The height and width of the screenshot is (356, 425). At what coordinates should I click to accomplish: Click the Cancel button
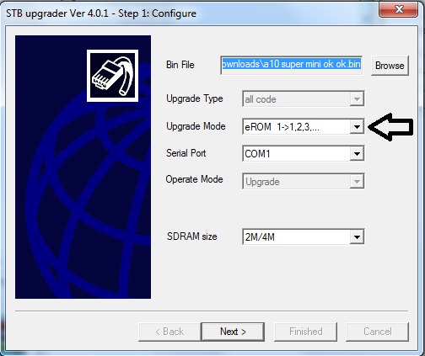378,332
